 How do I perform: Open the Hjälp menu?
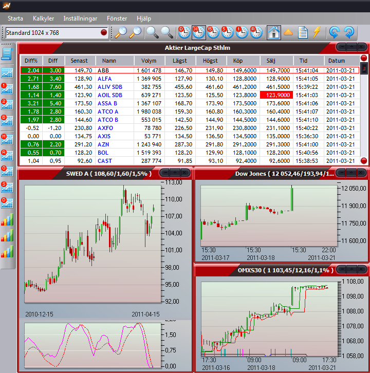tap(144, 18)
